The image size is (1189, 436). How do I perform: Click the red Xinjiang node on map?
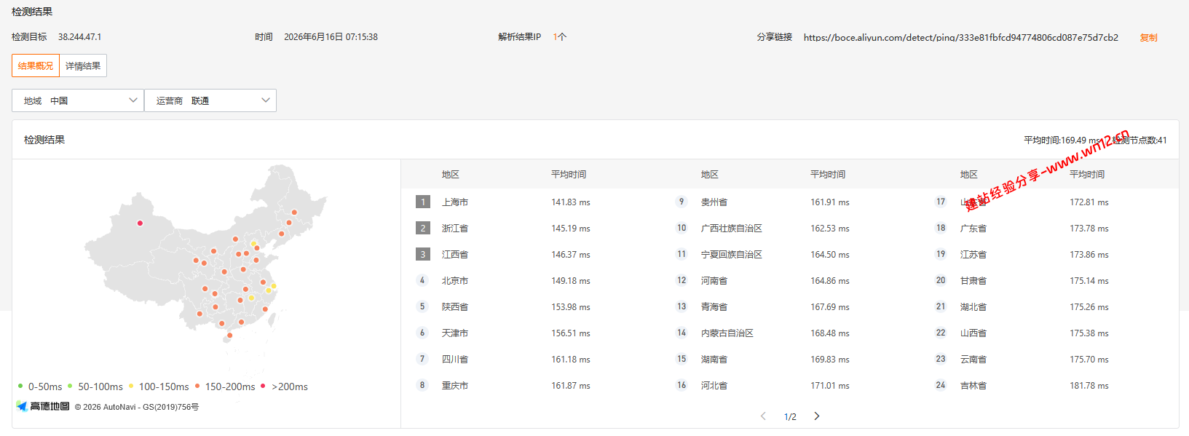click(x=140, y=223)
